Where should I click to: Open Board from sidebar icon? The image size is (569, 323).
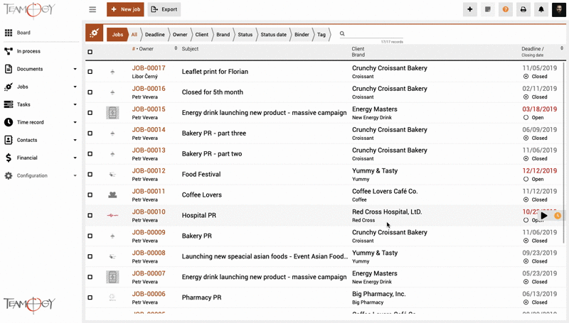9,33
